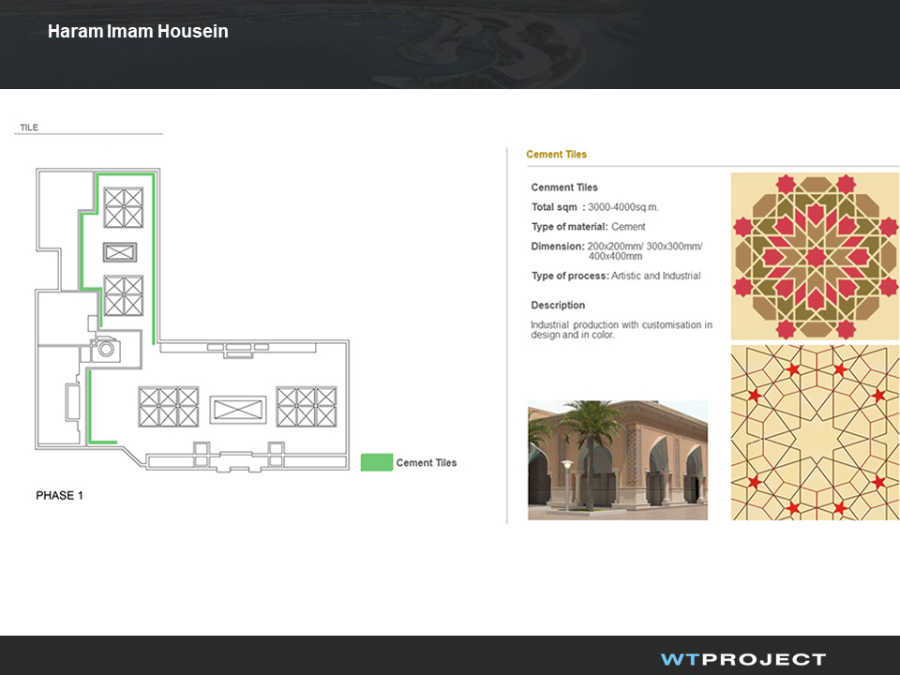Open the line-pattern tile image with red stars

(x=815, y=433)
